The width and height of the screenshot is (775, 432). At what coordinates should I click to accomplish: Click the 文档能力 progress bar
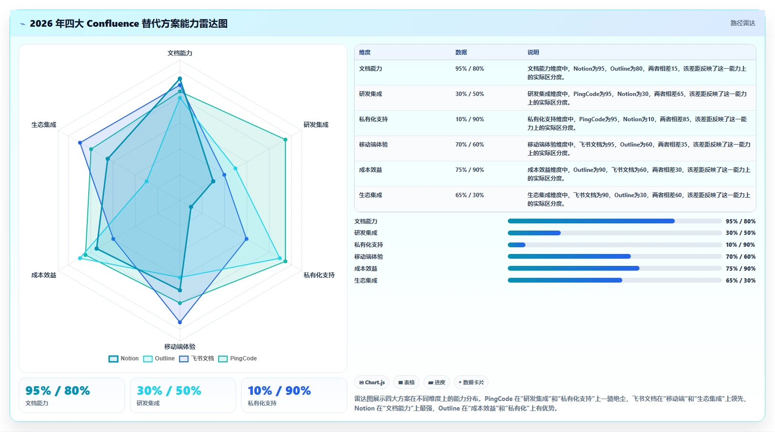coord(615,221)
